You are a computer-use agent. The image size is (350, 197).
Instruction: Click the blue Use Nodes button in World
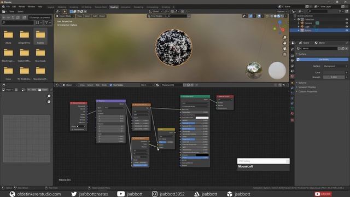coord(322,60)
